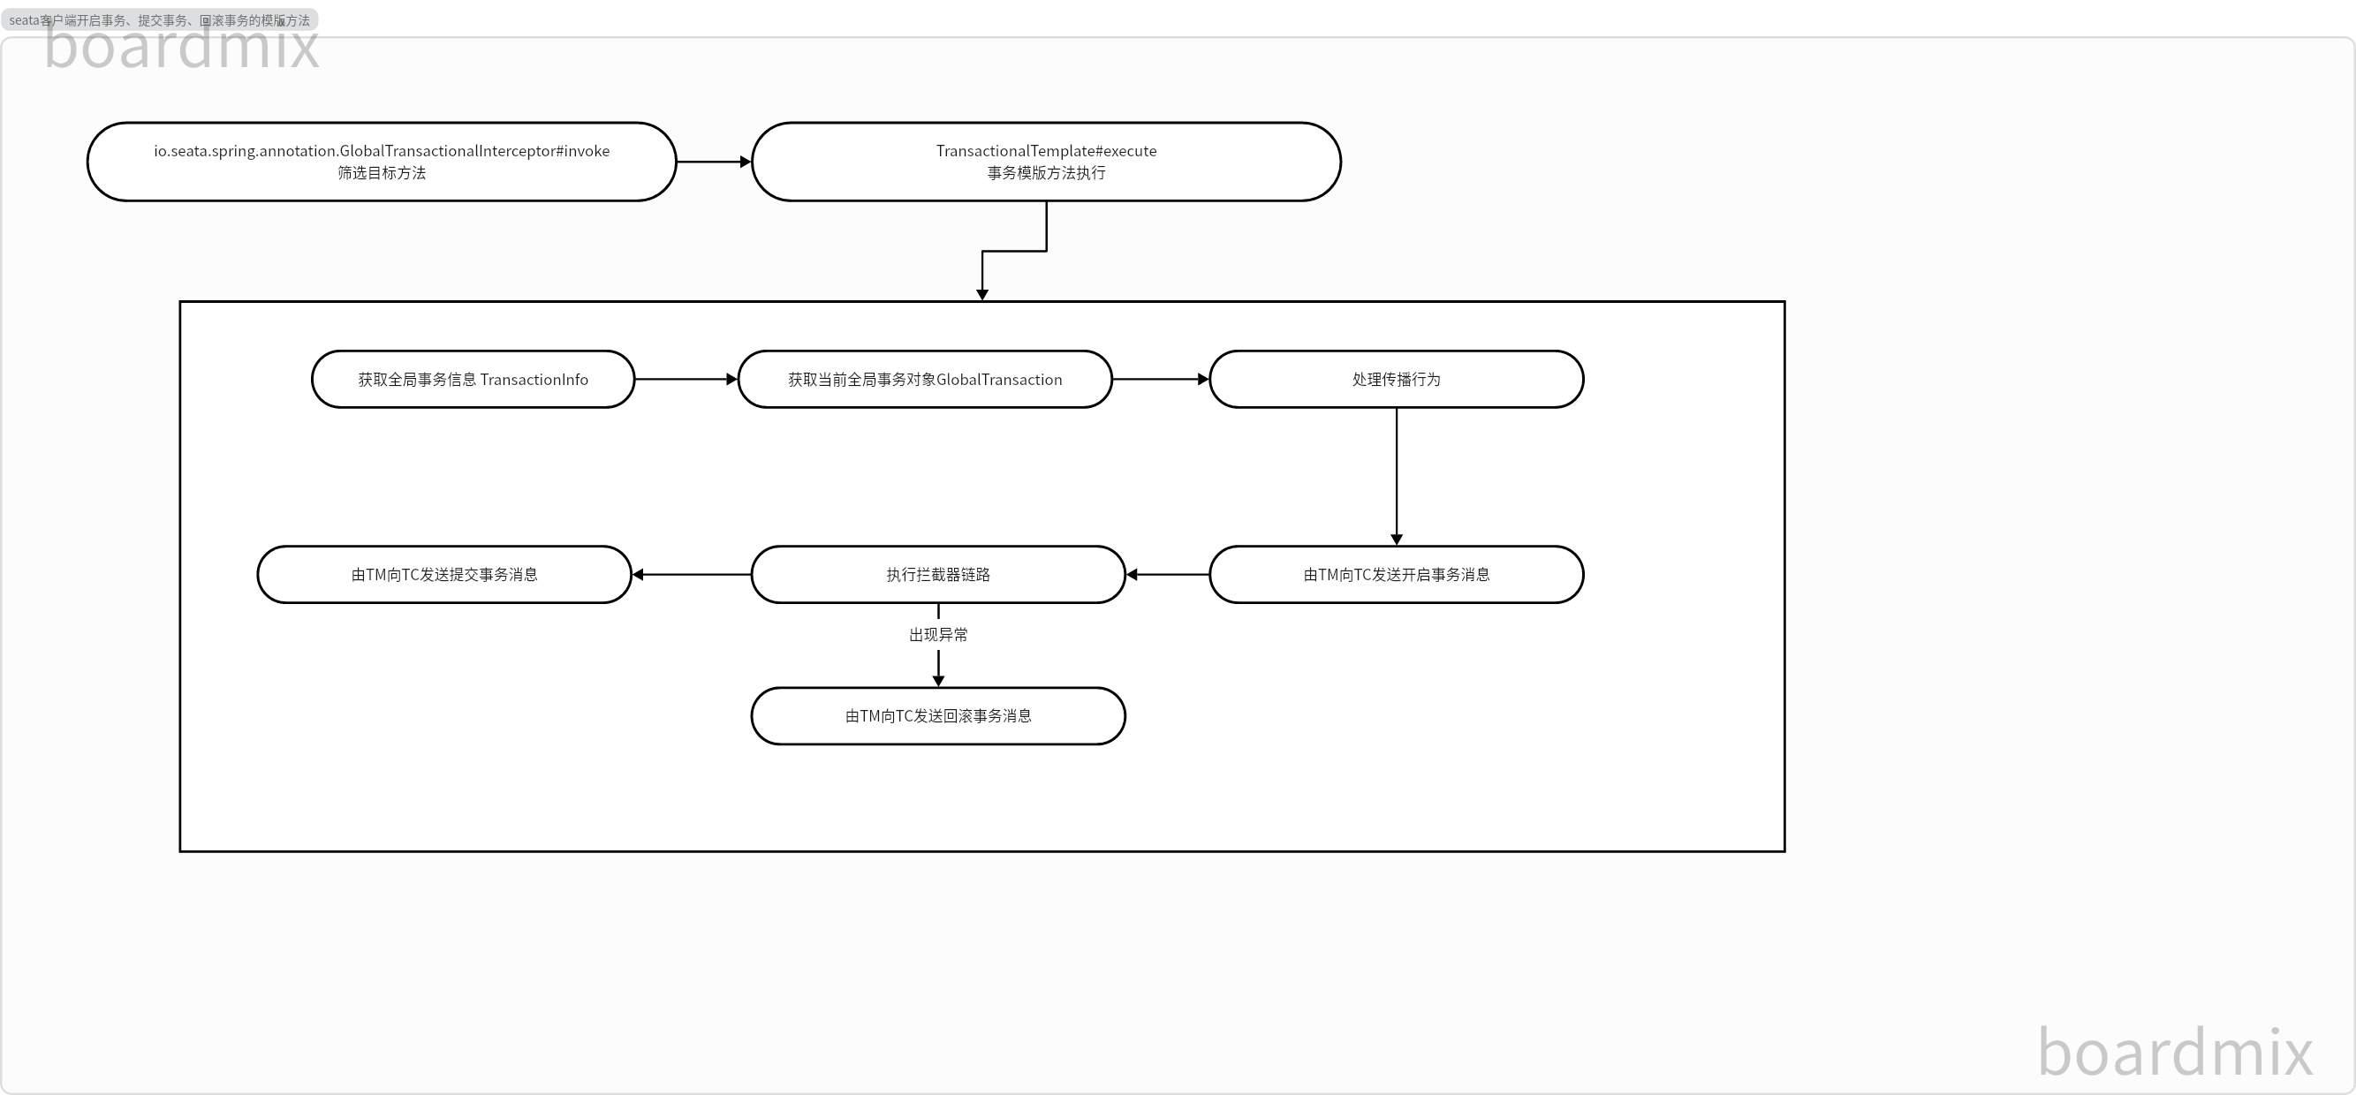Click '由TM向TC发送提交事务消息' node

tap(437, 574)
